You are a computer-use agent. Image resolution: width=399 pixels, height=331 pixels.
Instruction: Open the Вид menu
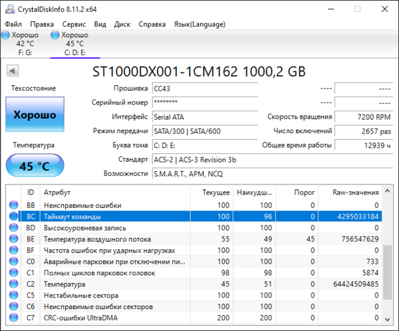click(x=100, y=24)
